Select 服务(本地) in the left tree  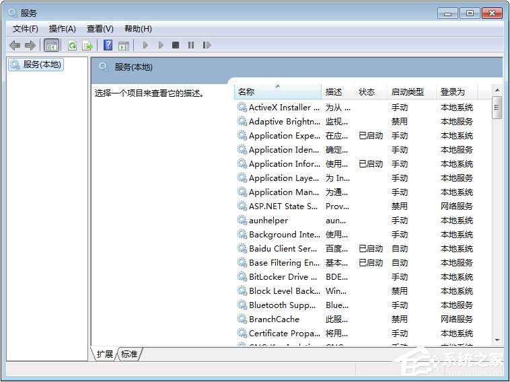tap(36, 65)
